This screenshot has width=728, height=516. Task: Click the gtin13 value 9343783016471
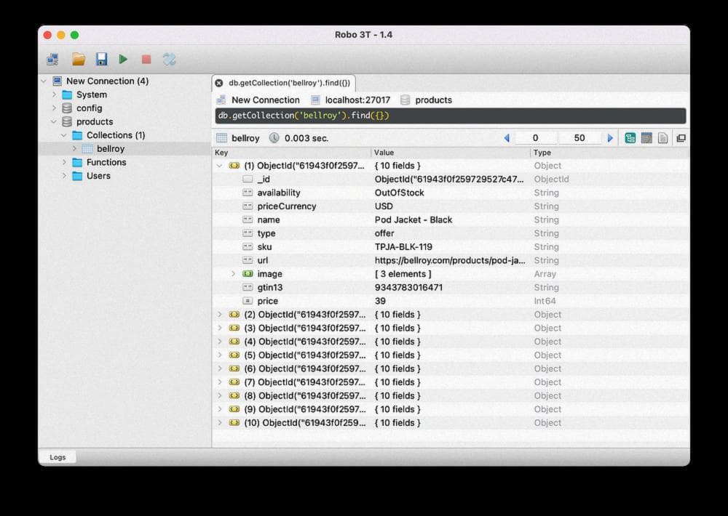coord(408,288)
